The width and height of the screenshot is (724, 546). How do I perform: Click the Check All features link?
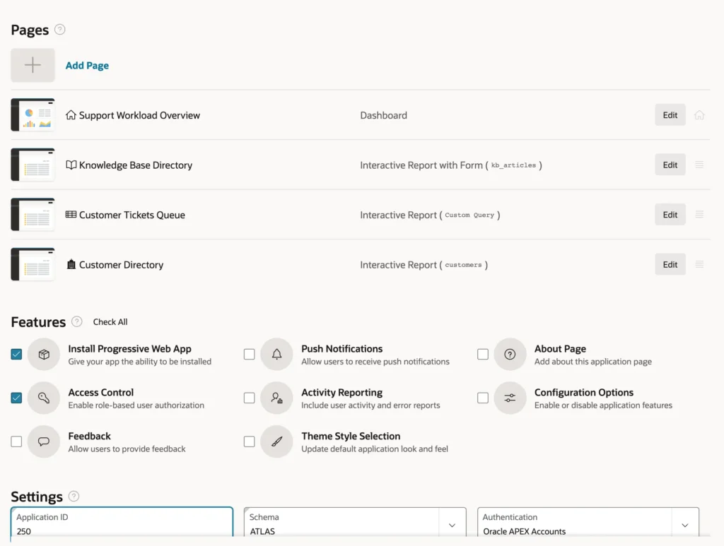110,322
